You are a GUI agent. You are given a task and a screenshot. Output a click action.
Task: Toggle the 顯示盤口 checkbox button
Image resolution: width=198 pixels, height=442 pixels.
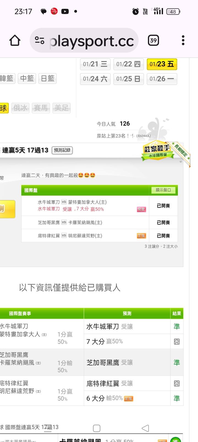(x=163, y=190)
